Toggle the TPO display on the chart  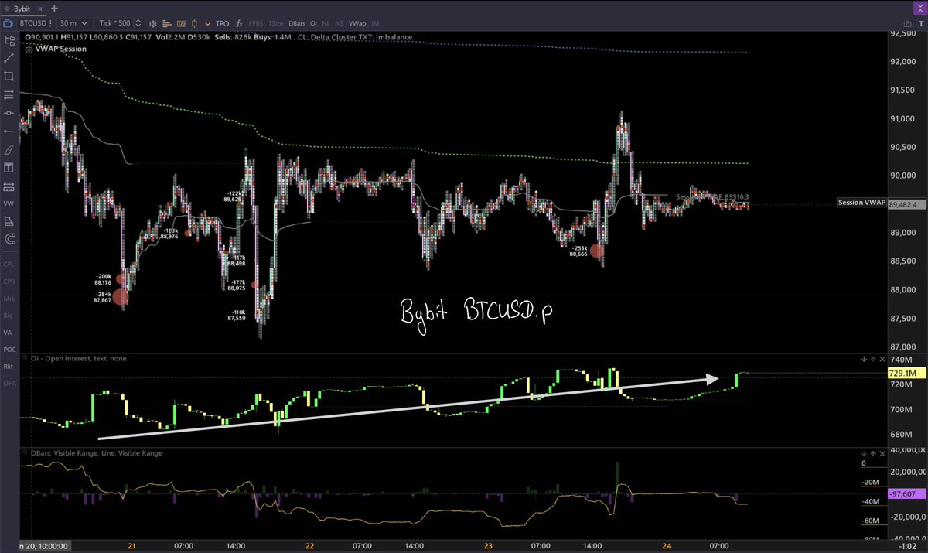[x=222, y=23]
